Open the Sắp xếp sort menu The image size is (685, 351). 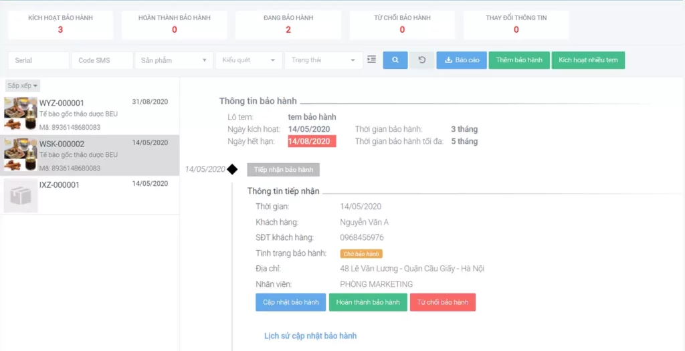(x=23, y=86)
